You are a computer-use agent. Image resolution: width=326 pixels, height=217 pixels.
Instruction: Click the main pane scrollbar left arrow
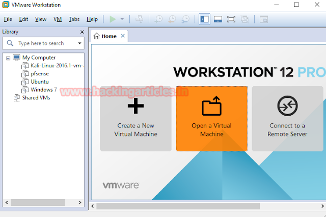pyautogui.click(x=93, y=206)
